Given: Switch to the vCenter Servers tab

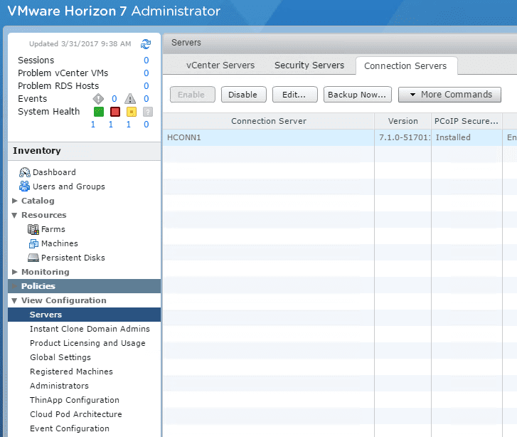Looking at the screenshot, I should point(220,65).
